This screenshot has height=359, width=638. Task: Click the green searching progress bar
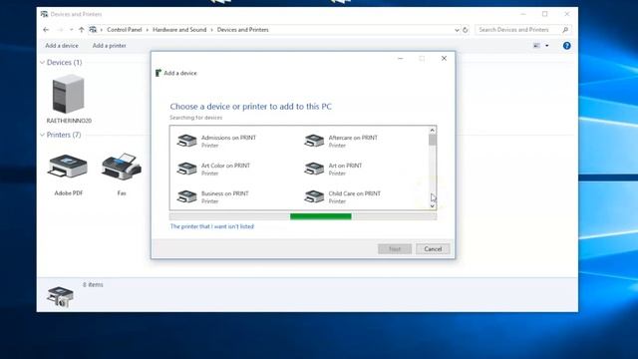pos(321,216)
